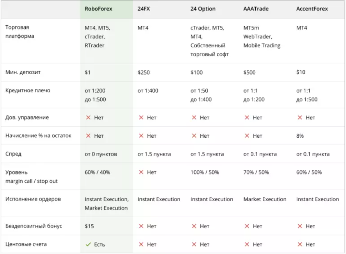Open the 24 Option column header

click(x=203, y=9)
